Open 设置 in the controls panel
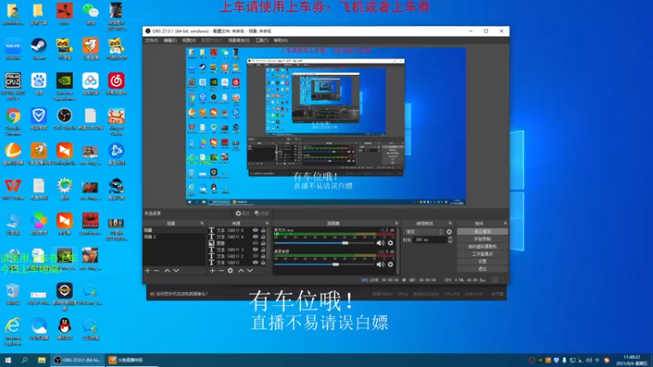 coord(482,261)
